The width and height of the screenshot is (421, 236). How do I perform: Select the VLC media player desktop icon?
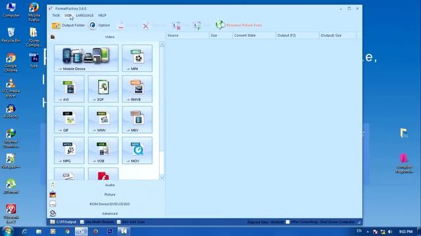pos(11,88)
